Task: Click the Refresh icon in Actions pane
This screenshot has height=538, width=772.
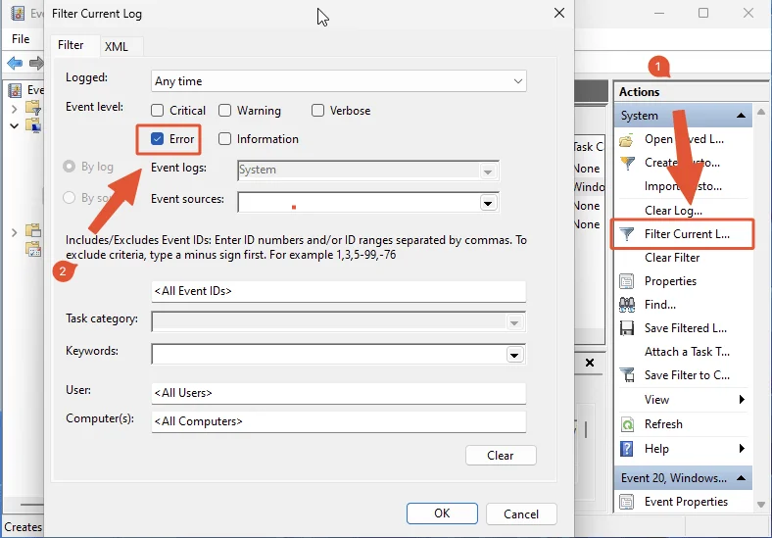Action: click(x=627, y=423)
